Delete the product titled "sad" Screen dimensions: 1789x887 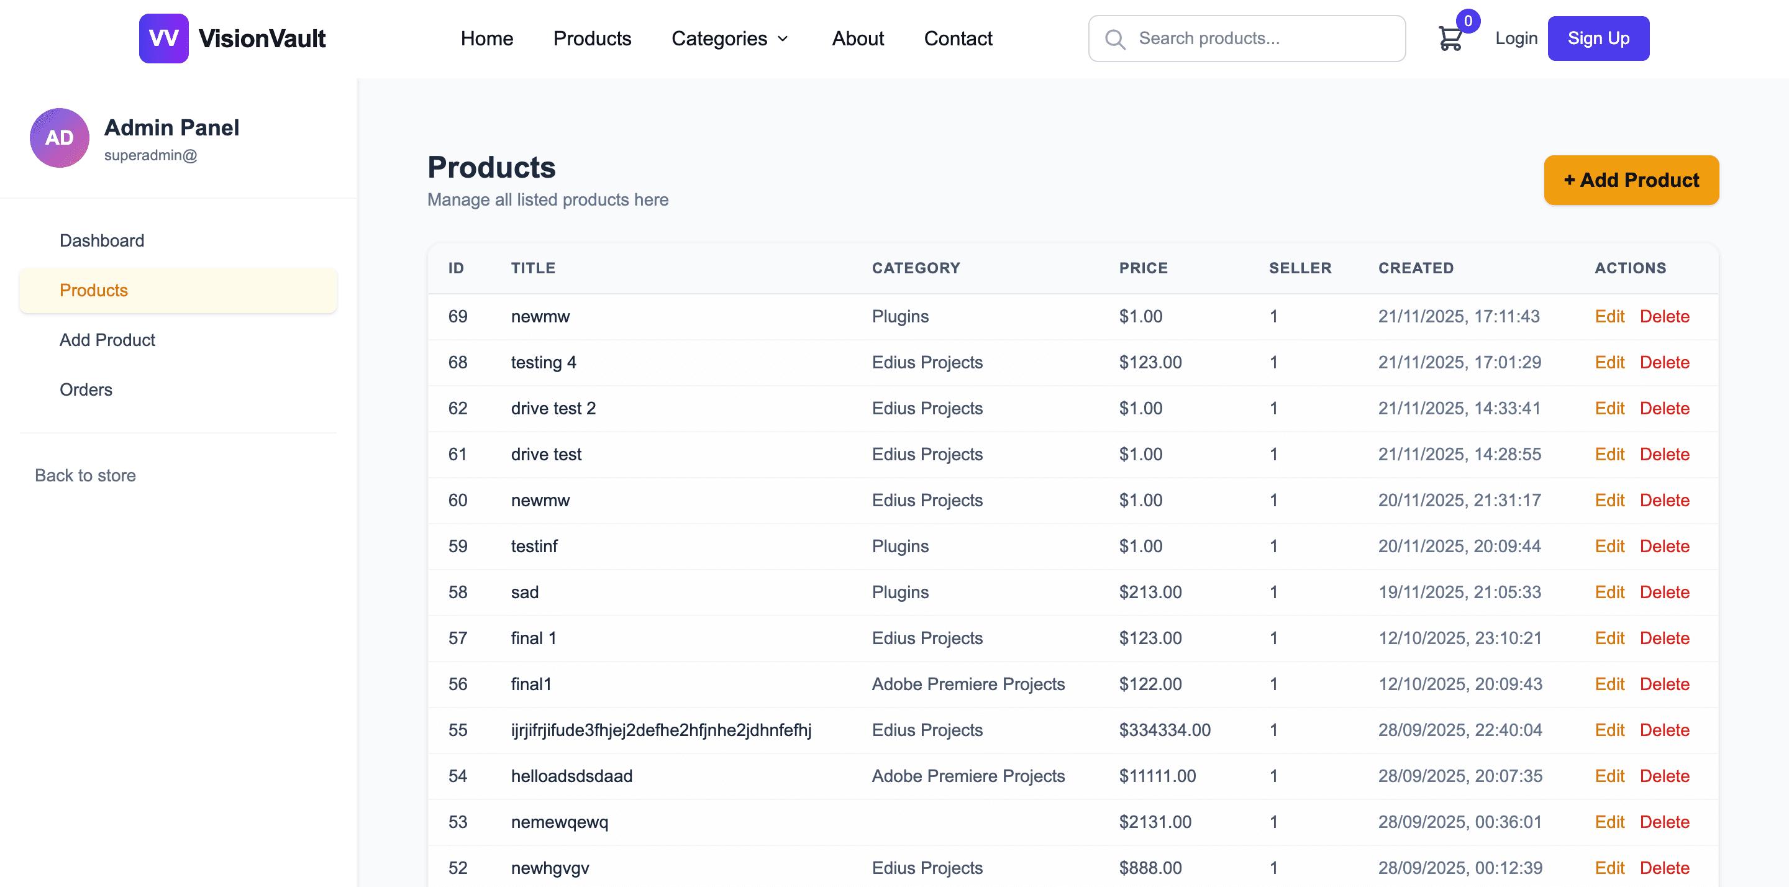1664,593
